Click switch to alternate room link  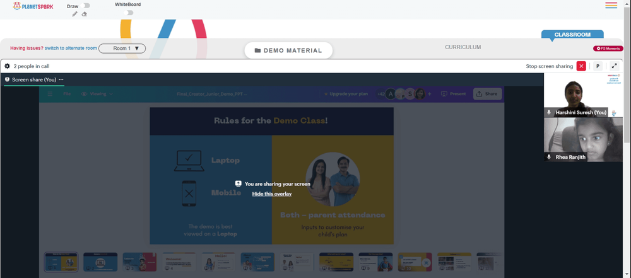[x=71, y=49]
